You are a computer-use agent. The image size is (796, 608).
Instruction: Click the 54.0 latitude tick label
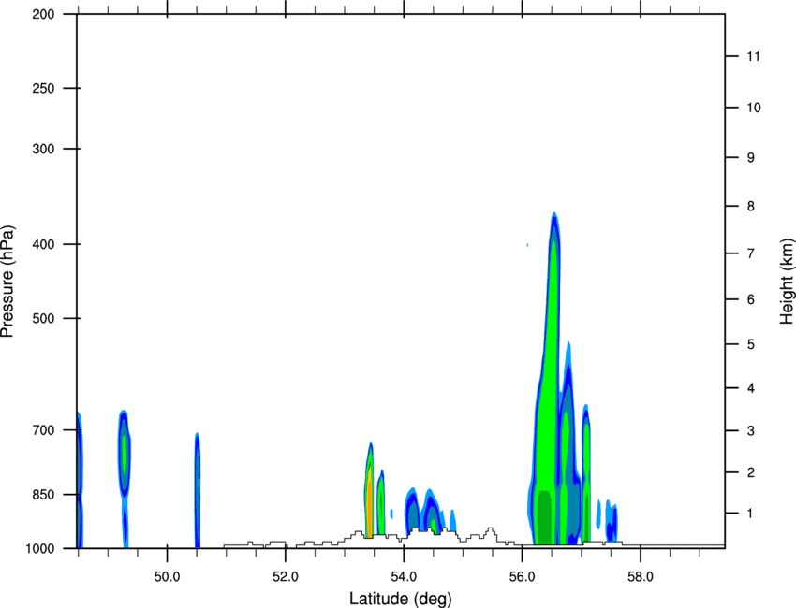(404, 577)
